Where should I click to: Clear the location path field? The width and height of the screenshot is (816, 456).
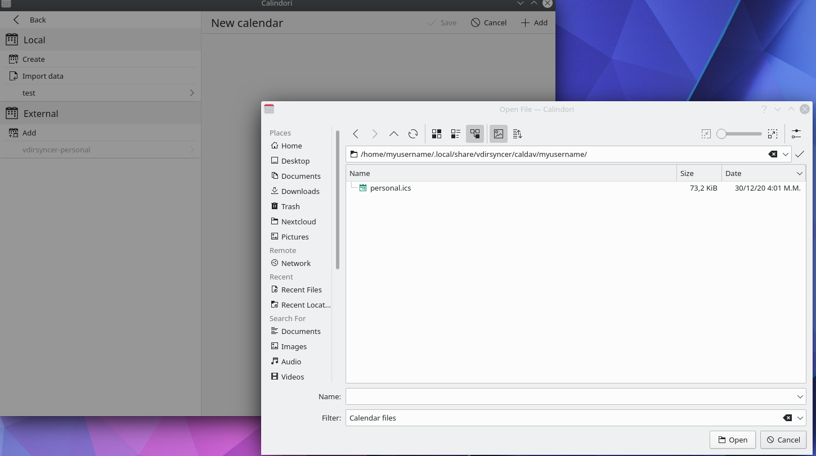773,154
